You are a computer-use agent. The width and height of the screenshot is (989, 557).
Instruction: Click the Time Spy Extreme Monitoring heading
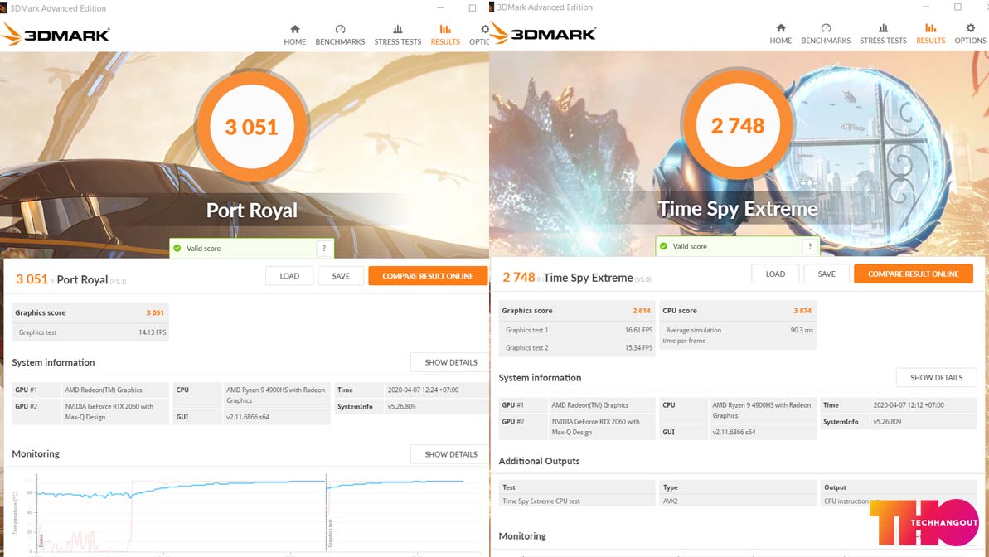pos(522,536)
